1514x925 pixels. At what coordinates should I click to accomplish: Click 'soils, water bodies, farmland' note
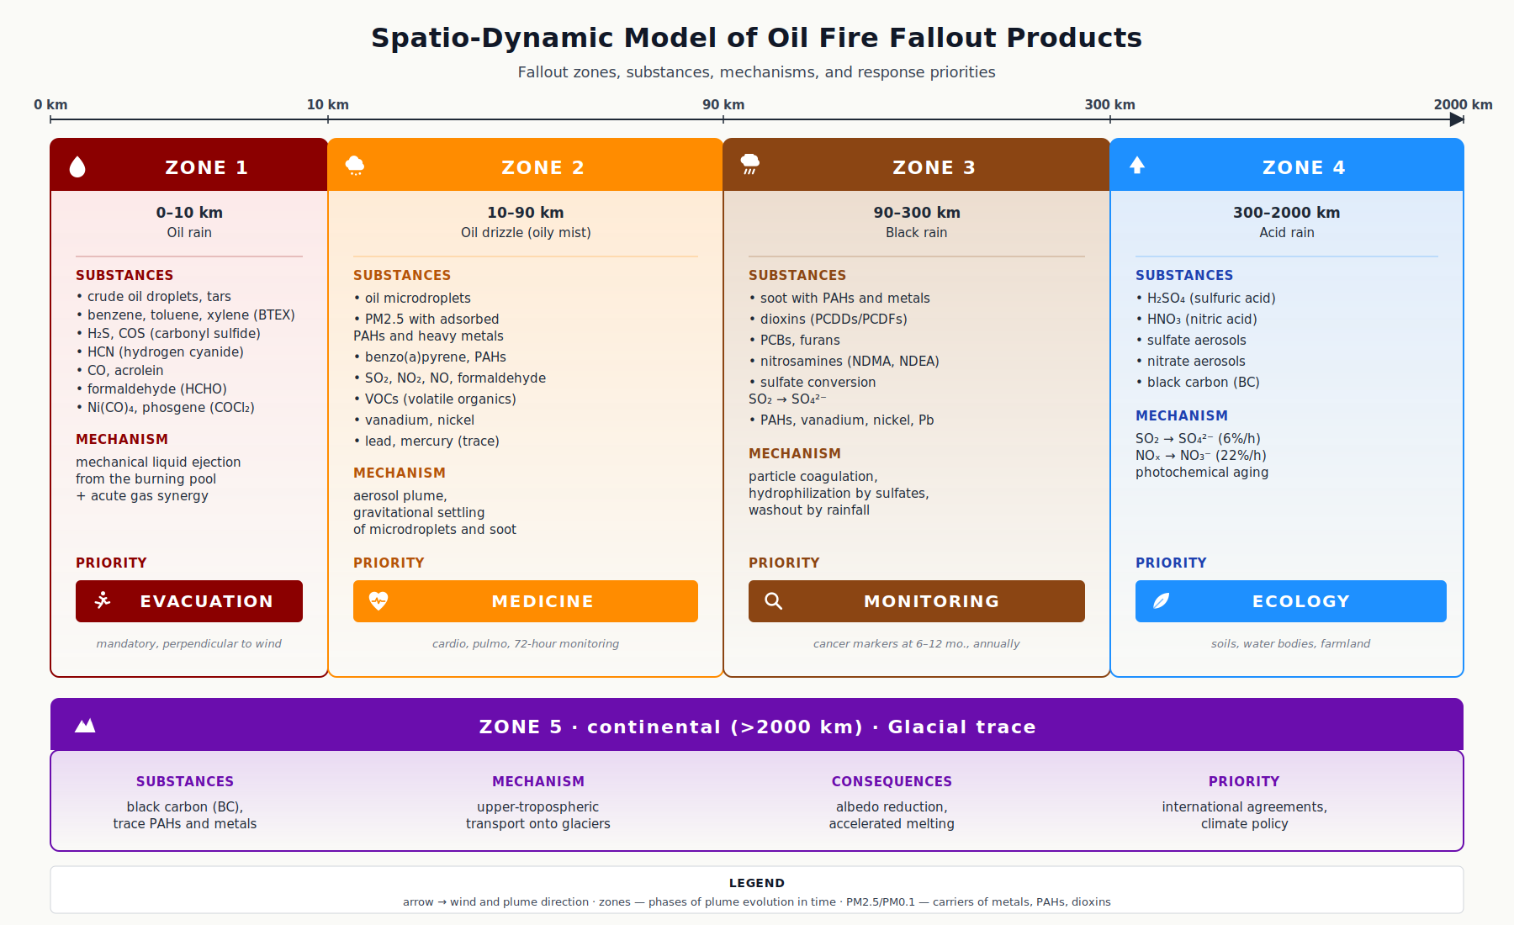pyautogui.click(x=1291, y=643)
